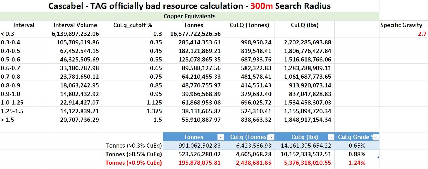
Task: Select CuEQ lbs value 1,061,687,773.65
Action: pyautogui.click(x=305, y=77)
